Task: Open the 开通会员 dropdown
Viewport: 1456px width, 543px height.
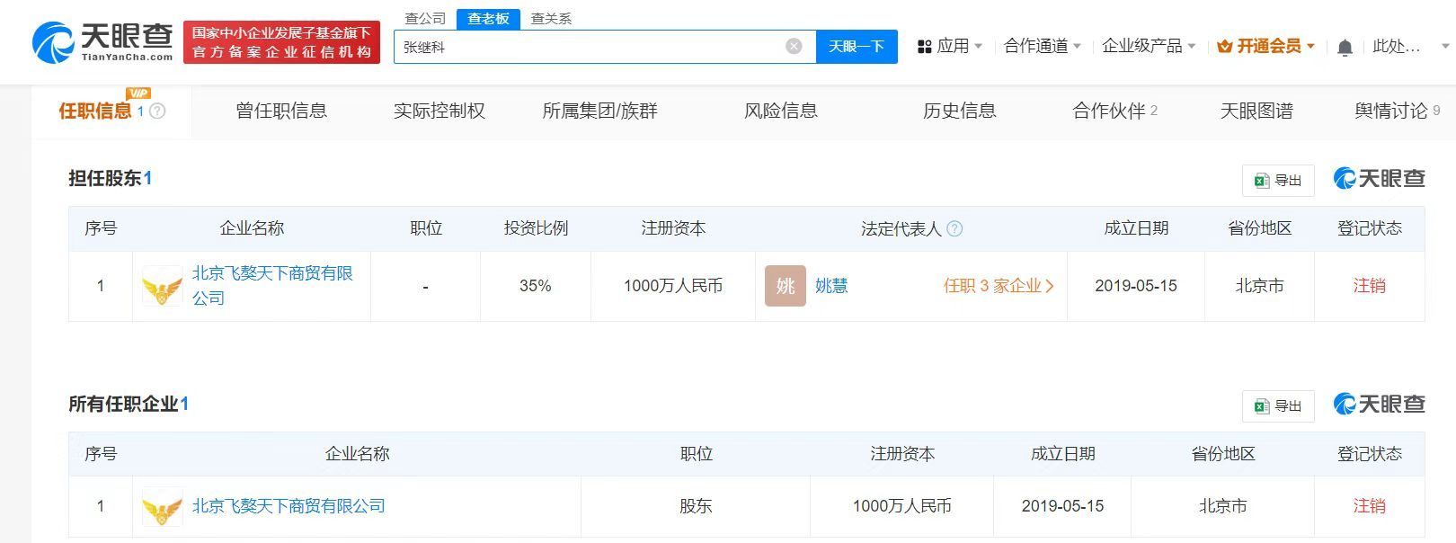Action: pyautogui.click(x=1265, y=46)
